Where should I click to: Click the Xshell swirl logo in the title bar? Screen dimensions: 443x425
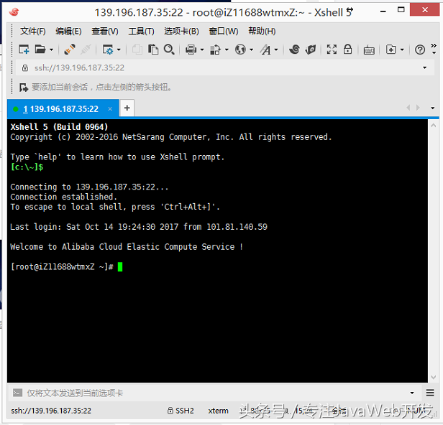coord(14,11)
